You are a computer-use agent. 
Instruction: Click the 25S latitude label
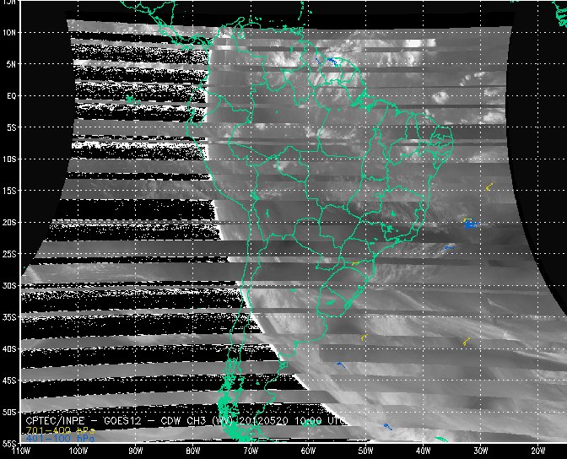click(x=9, y=254)
